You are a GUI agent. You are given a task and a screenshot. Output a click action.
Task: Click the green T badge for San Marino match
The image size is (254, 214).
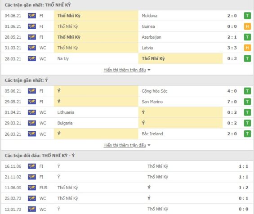pos(247,102)
